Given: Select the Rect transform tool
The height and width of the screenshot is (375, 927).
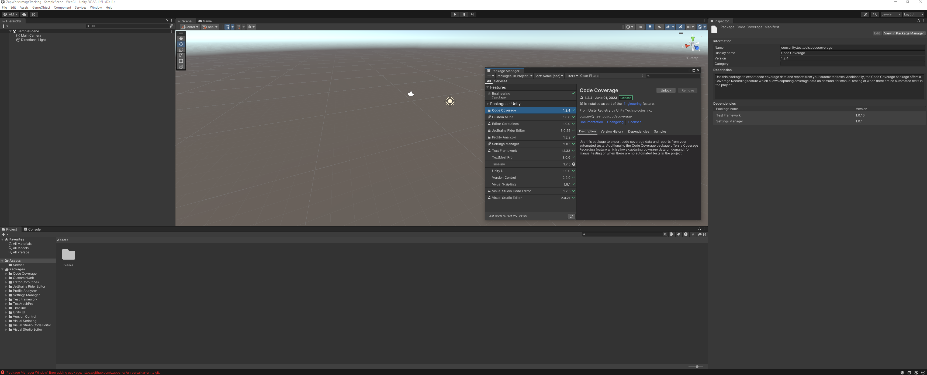Looking at the screenshot, I should [181, 61].
